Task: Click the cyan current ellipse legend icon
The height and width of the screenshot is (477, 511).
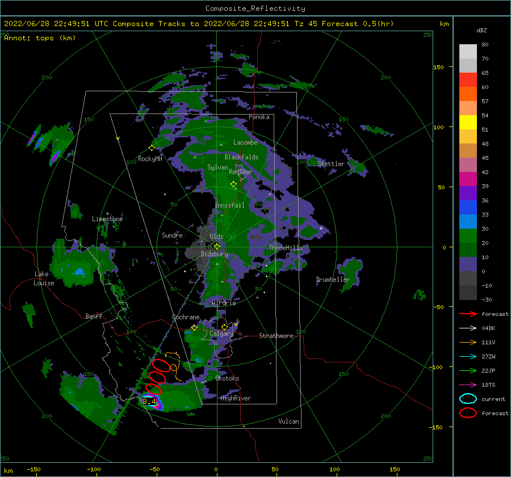Action: click(468, 399)
